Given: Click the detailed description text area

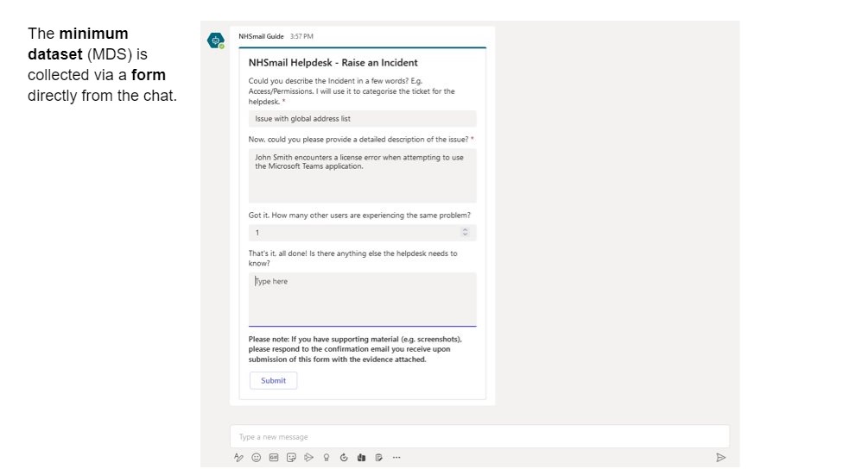Looking at the screenshot, I should click(x=362, y=176).
